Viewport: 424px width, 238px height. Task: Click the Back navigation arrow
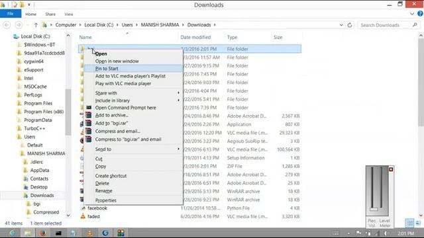7,25
